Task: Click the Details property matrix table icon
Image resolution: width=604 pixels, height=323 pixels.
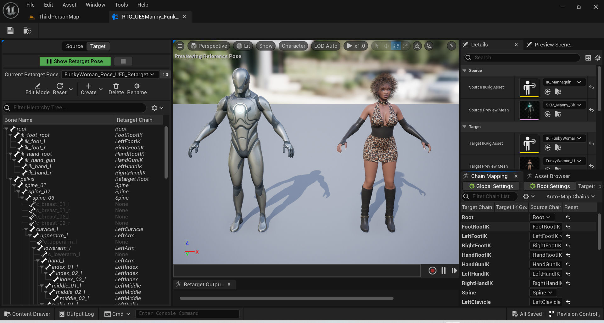Action: [x=588, y=57]
